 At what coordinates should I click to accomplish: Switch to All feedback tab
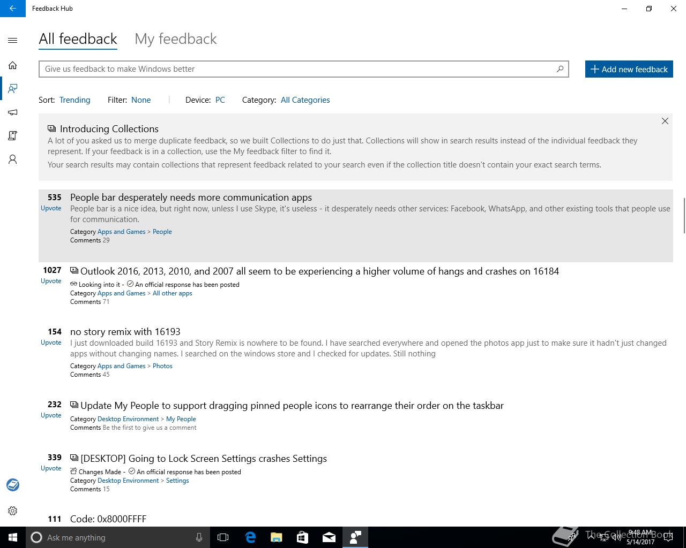pos(78,39)
